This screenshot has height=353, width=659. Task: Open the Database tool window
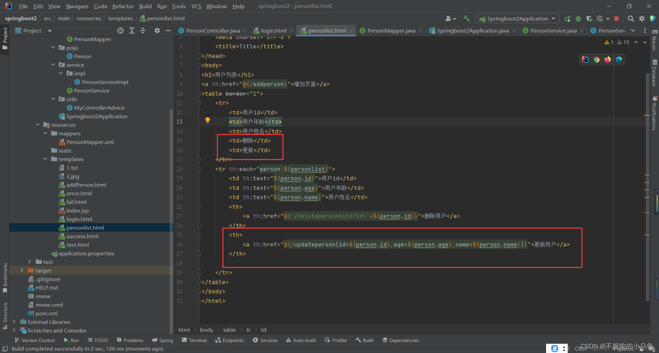(x=655, y=73)
